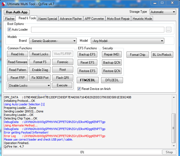Click the Backup EFS button

(x=87, y=54)
